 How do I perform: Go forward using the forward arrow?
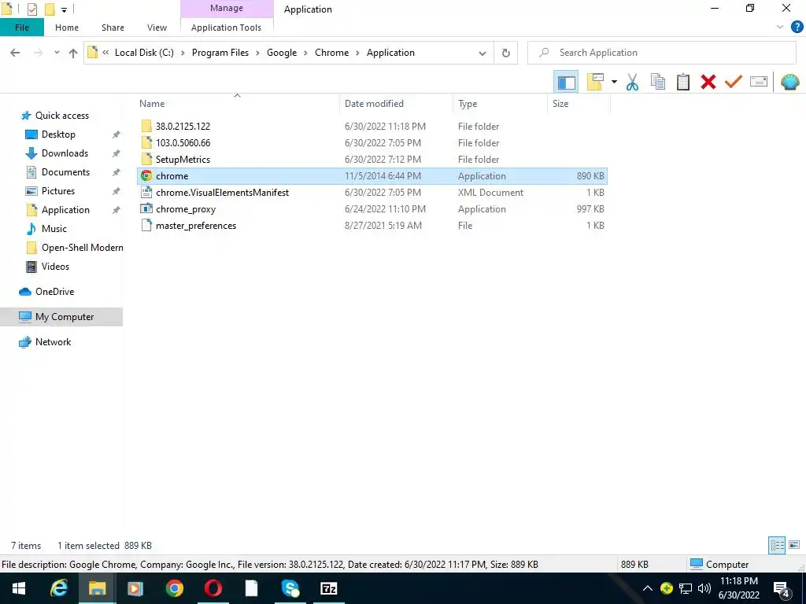pos(38,53)
